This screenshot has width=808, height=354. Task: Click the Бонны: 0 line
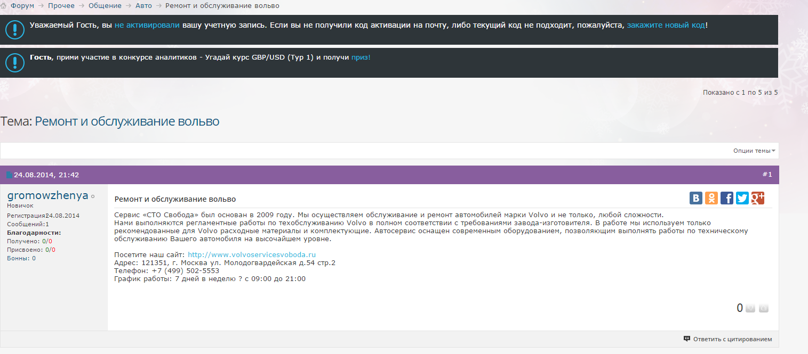tap(21, 258)
